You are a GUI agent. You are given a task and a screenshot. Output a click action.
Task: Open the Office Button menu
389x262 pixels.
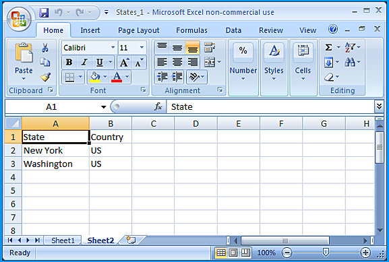[19, 20]
